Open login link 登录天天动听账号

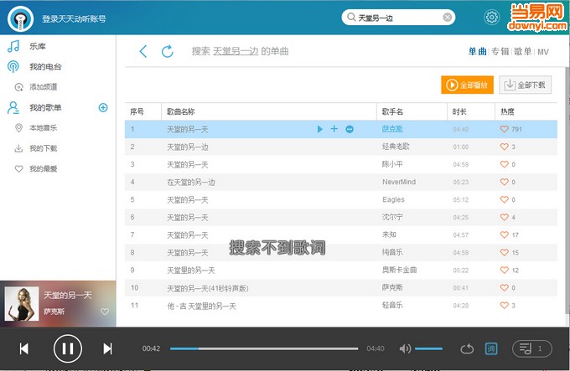pyautogui.click(x=74, y=19)
